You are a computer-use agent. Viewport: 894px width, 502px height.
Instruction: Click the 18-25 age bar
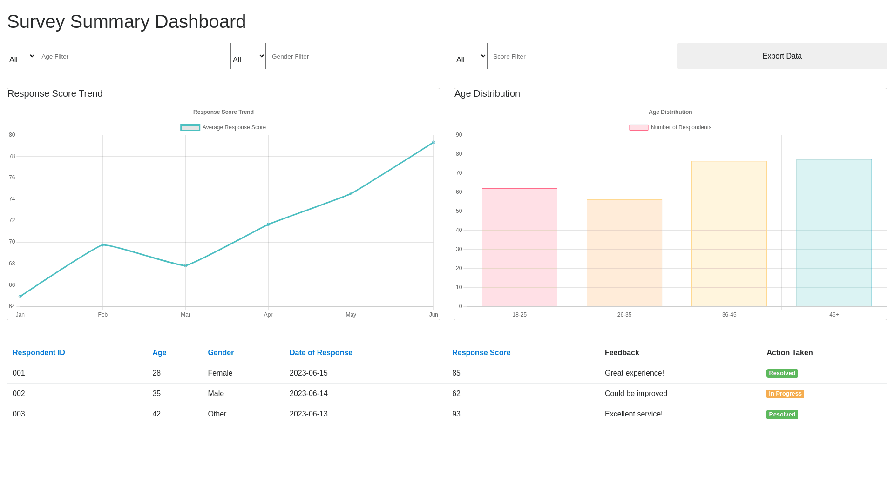pos(519,247)
